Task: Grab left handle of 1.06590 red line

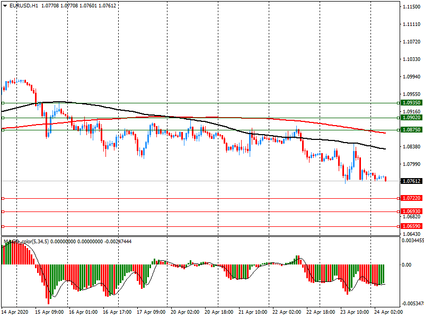Action: (x=3, y=227)
